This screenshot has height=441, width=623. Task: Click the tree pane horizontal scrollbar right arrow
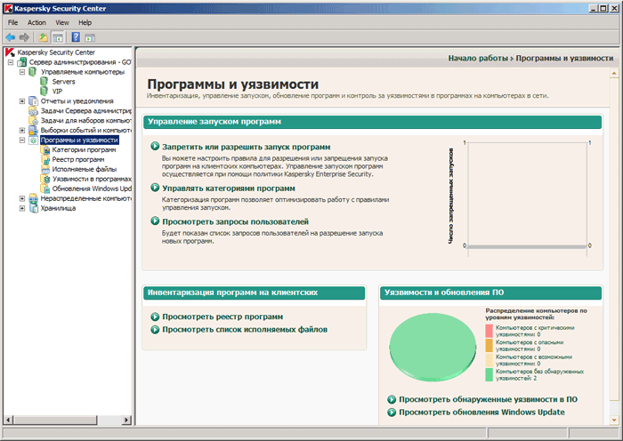[x=126, y=420]
